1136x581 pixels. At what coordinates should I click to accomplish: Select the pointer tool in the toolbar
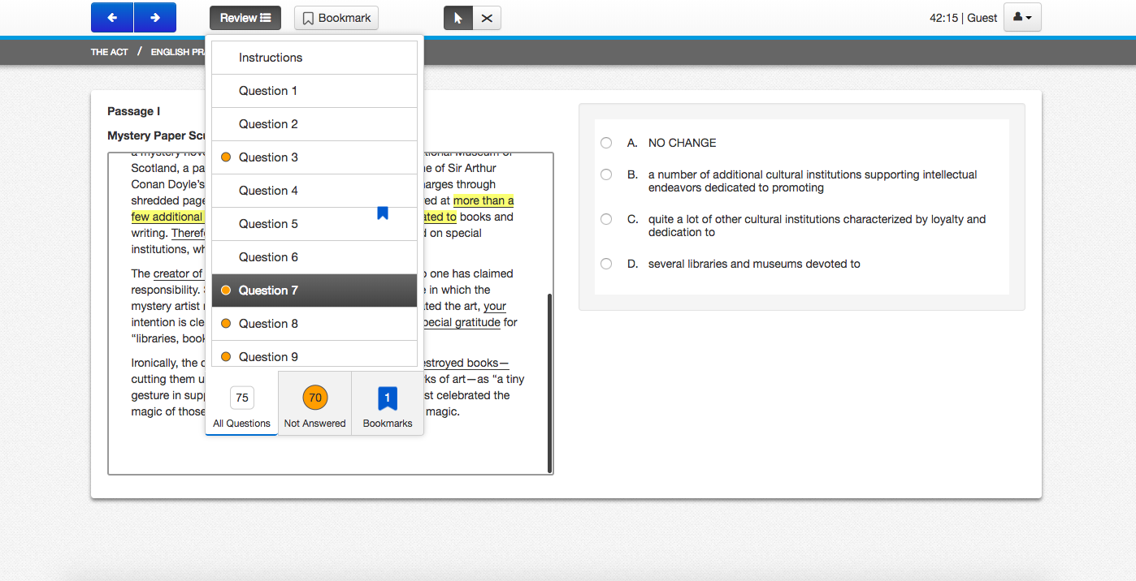pyautogui.click(x=457, y=17)
